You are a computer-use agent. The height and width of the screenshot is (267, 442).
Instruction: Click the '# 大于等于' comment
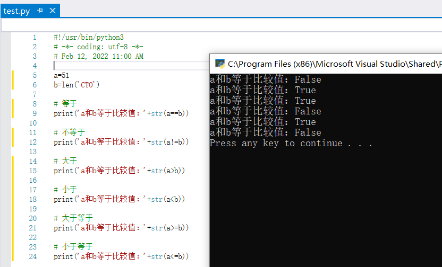pos(73,218)
